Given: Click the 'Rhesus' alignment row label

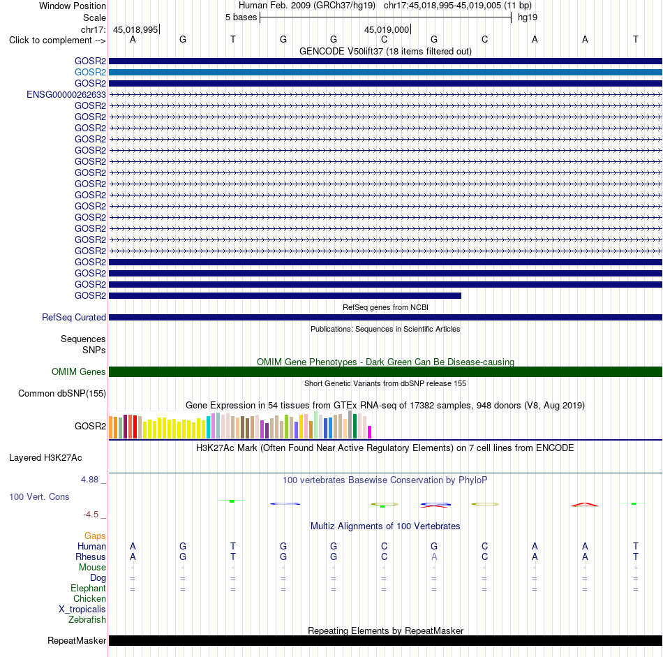Looking at the screenshot, I should click(91, 557).
